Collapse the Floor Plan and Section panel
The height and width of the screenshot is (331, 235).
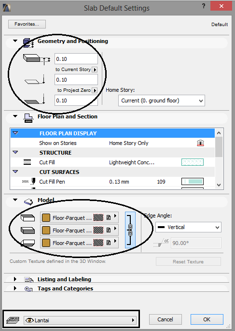(15, 116)
